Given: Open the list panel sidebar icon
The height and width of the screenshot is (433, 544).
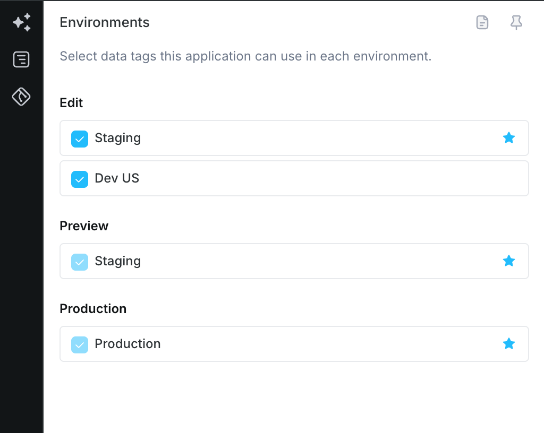Looking at the screenshot, I should click(x=21, y=59).
